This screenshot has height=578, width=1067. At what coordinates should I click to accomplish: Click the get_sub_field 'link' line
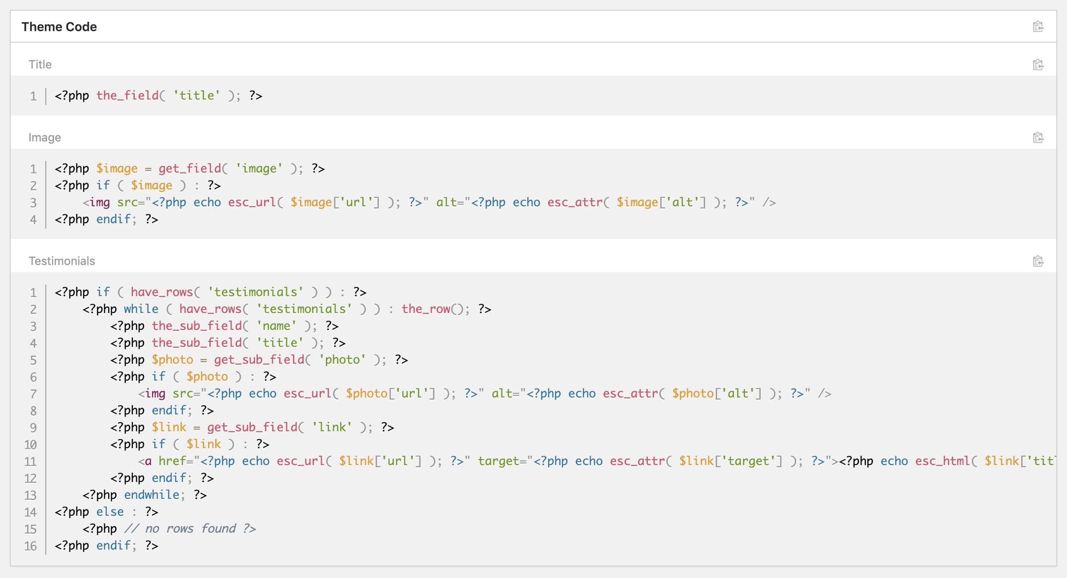coord(252,427)
